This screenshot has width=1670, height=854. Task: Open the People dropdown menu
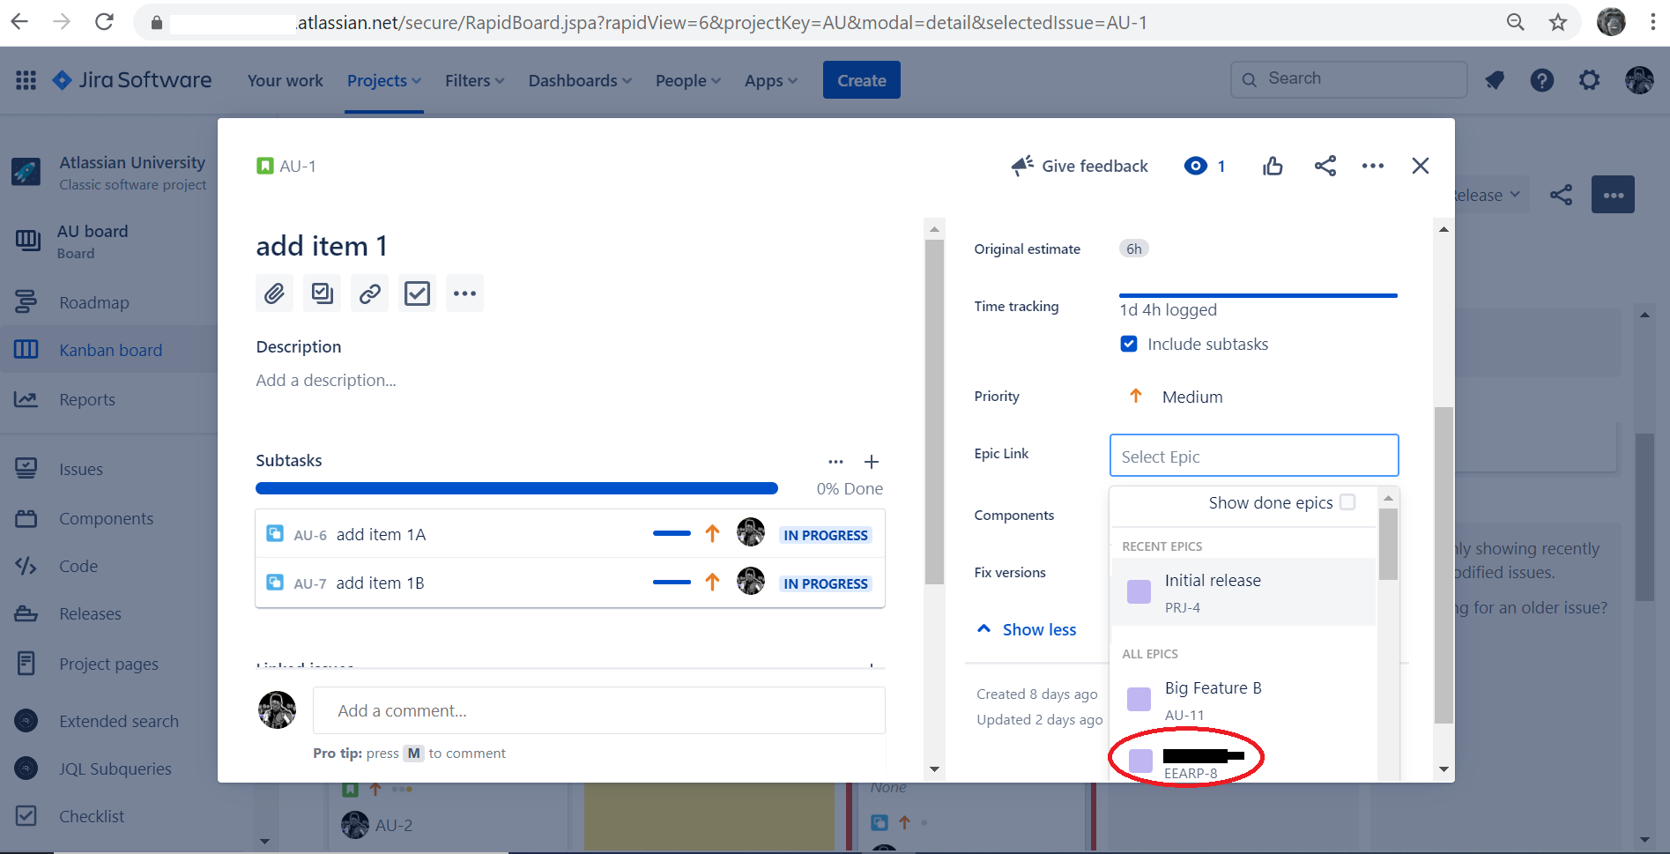pyautogui.click(x=688, y=80)
